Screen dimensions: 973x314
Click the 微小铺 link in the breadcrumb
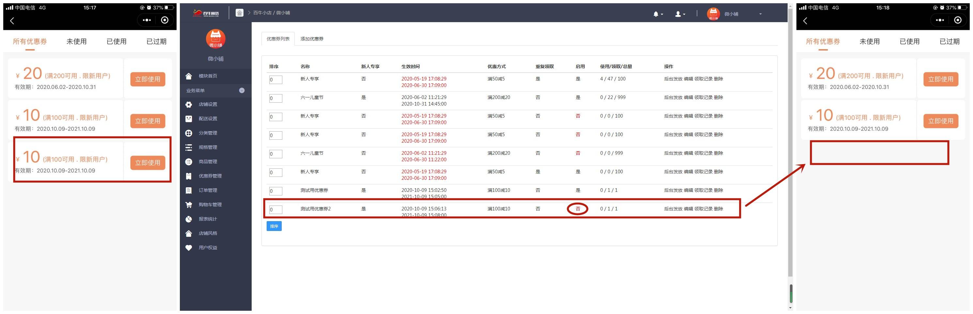click(x=283, y=13)
